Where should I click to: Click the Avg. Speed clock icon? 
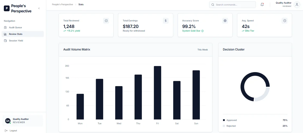tap(284, 21)
